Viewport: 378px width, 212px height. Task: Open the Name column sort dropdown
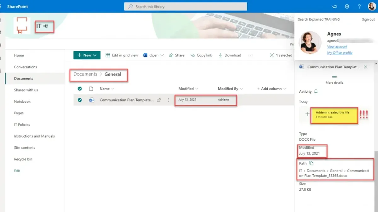pyautogui.click(x=107, y=89)
